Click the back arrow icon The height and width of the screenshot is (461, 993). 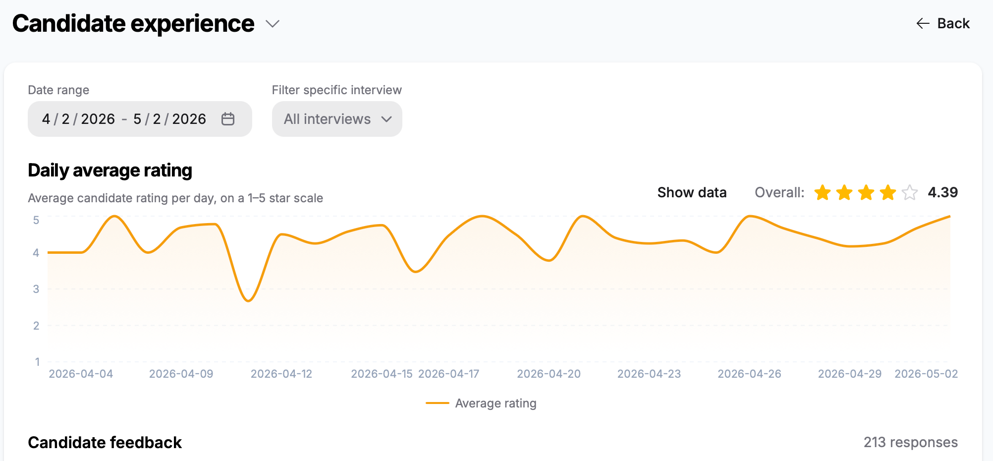click(923, 23)
